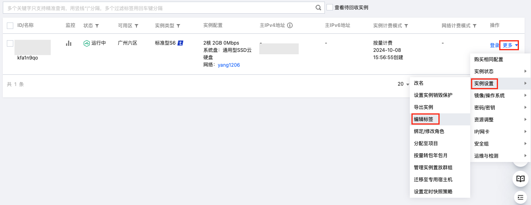Open the 更多 dropdown

click(x=509, y=45)
